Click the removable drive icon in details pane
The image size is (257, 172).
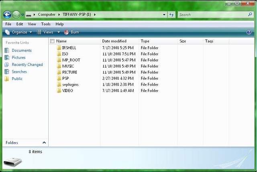click(14, 162)
